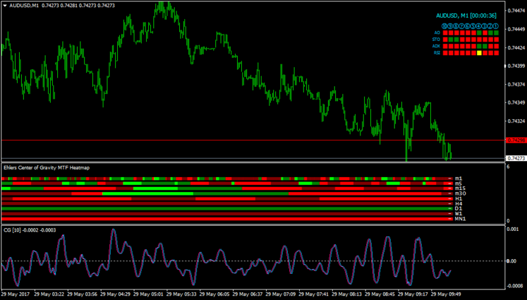Click circled number 7 in the indicator panel
Image resolution: width=527 pixels, height=300 pixels.
point(462,26)
